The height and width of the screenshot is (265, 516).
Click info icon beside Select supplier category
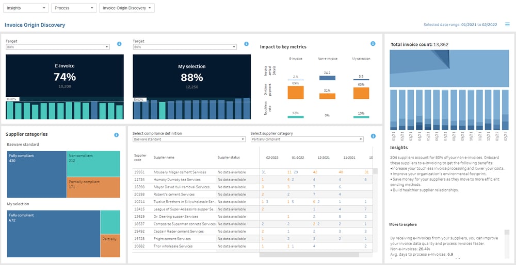tap(373, 136)
